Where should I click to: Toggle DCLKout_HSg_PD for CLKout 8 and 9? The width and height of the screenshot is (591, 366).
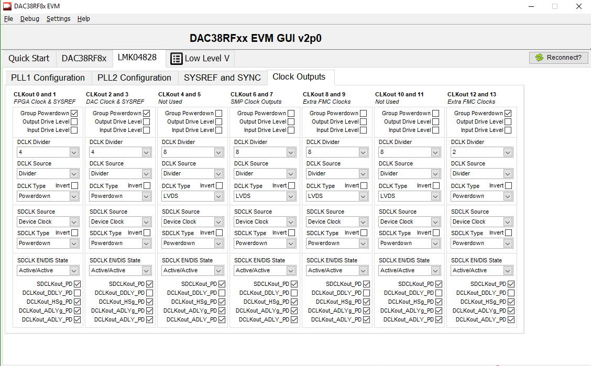click(x=367, y=302)
